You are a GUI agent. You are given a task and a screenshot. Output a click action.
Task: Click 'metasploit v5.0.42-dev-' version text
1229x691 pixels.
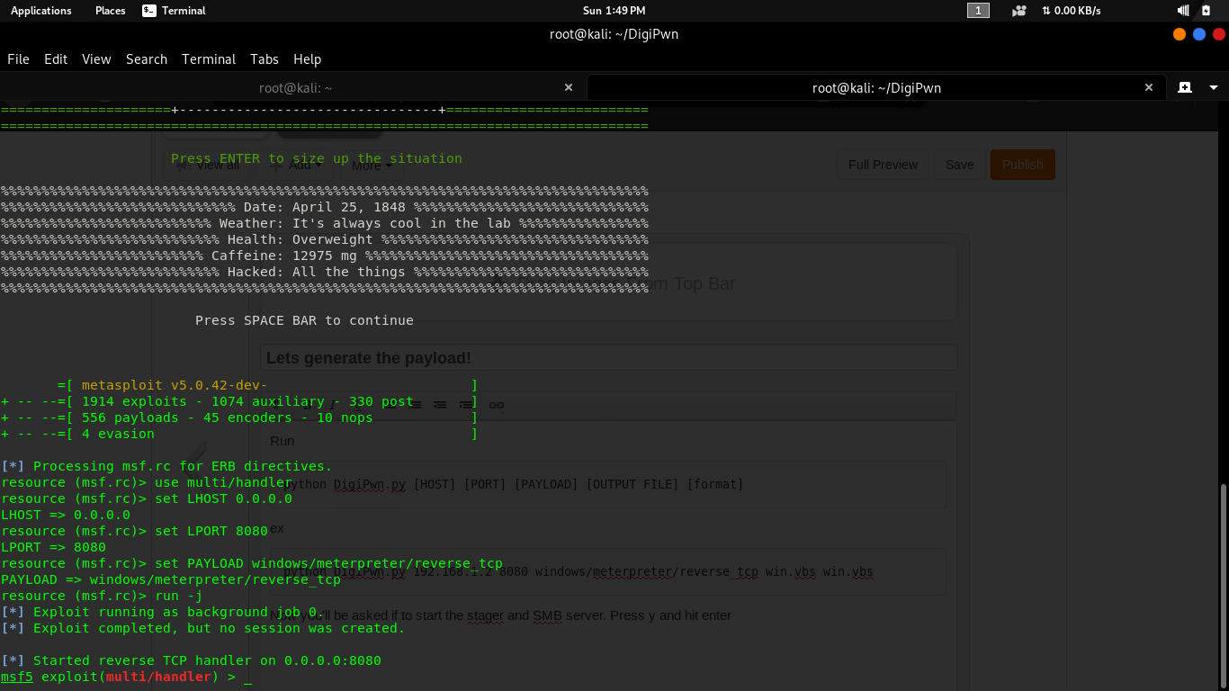coord(175,385)
